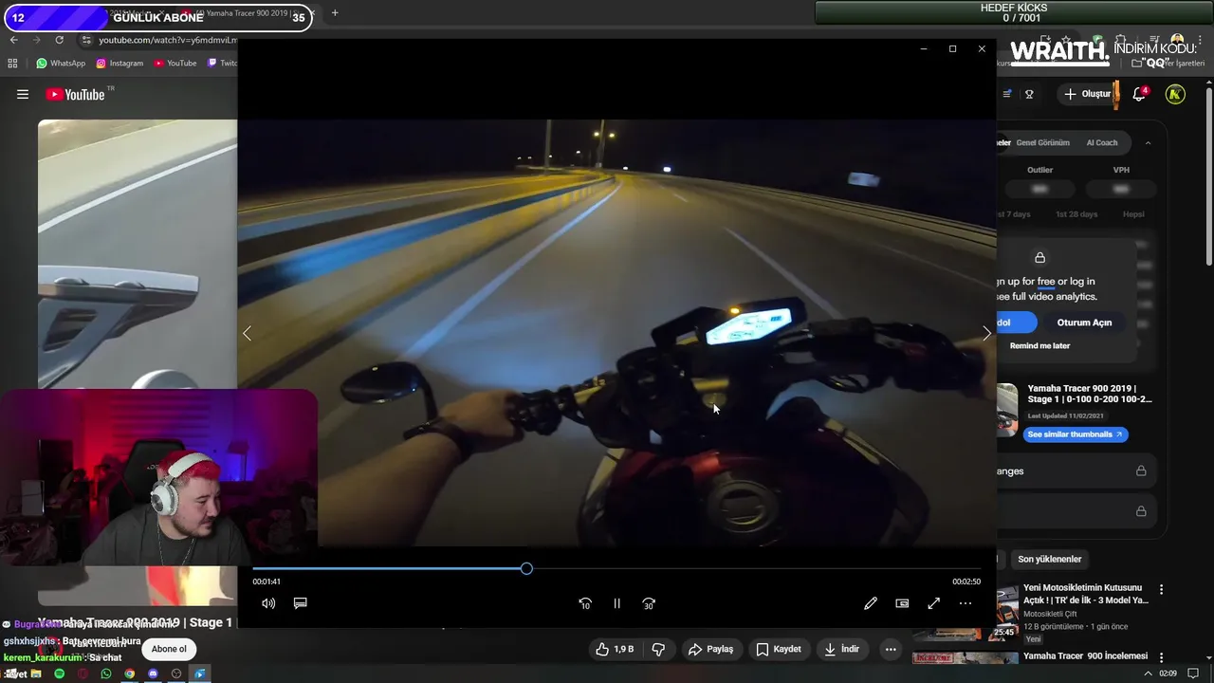
Task: Open options for Yeni Motosikletimin video
Action: [x=1161, y=589]
